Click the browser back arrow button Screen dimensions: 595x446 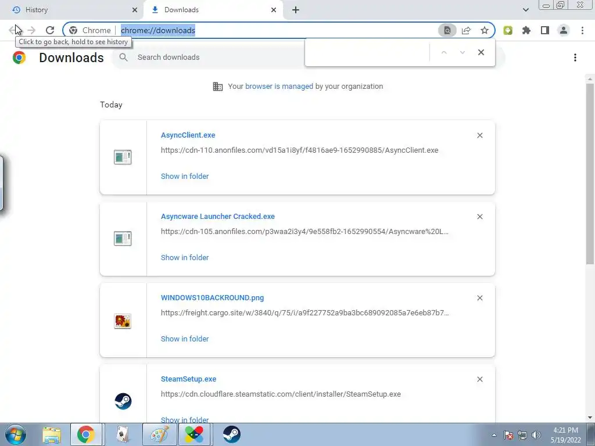(13, 30)
